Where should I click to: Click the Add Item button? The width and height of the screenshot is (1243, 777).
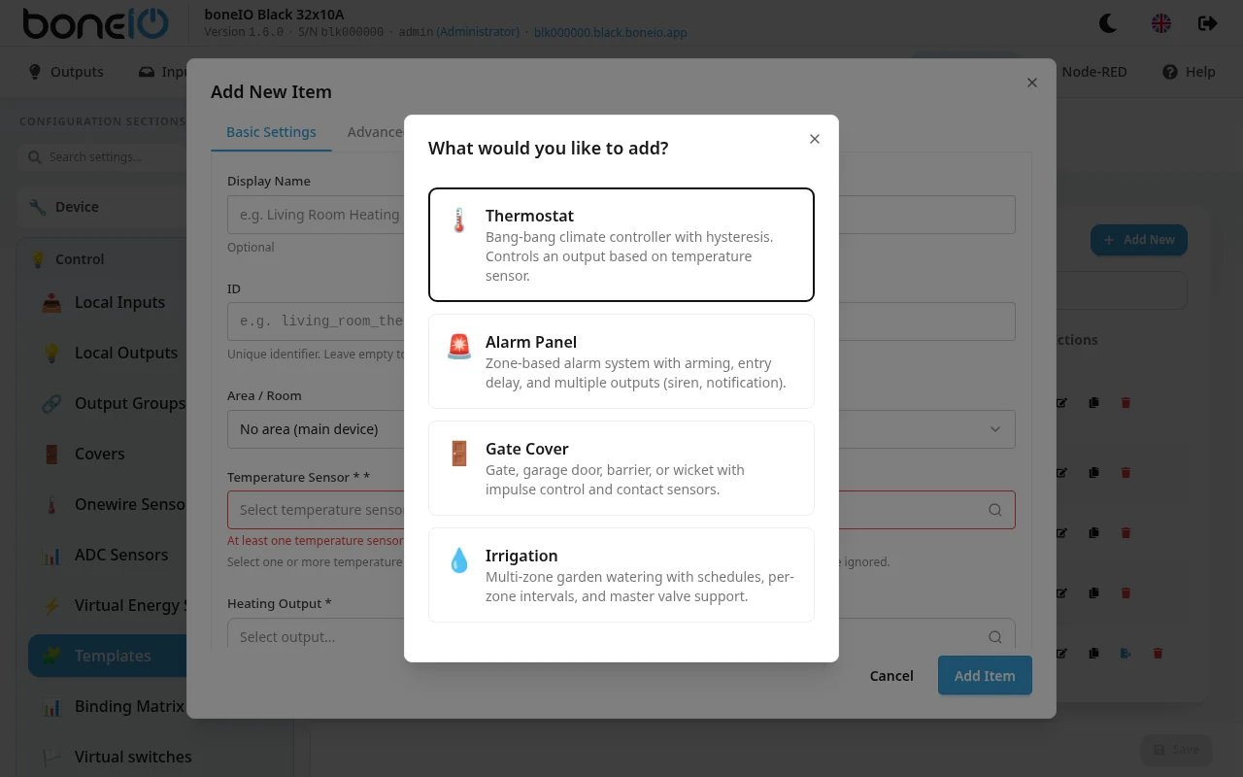[985, 676]
